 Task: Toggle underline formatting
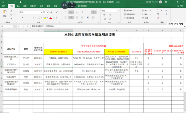(33, 17)
